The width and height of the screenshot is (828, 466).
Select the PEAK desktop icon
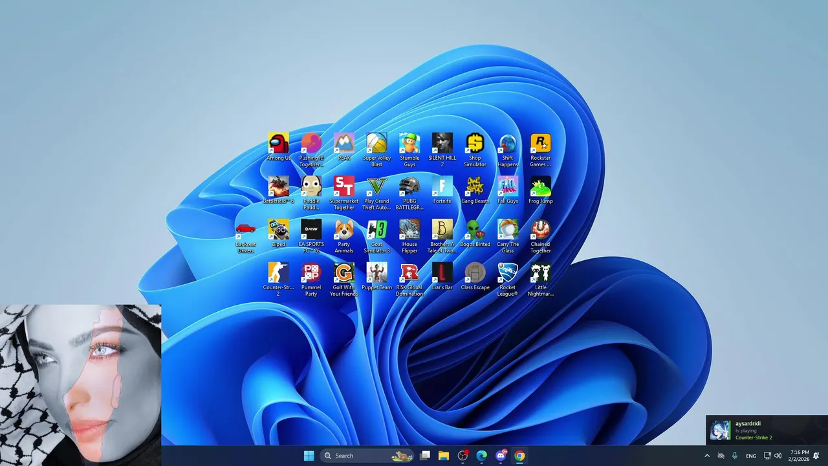tap(344, 148)
